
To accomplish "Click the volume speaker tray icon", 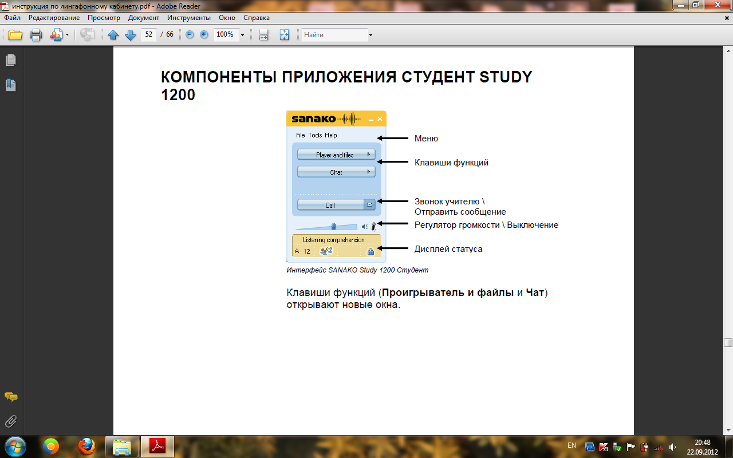I will [672, 447].
